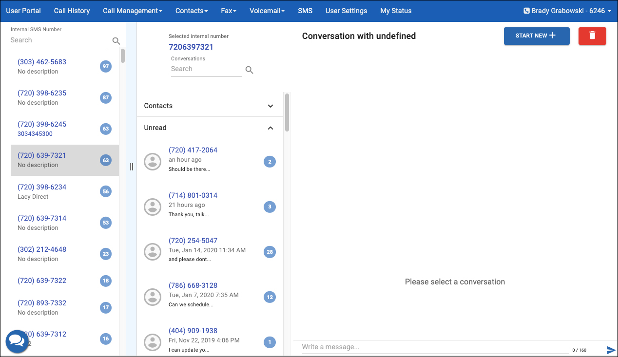Viewport: 618px width, 357px height.
Task: Send message with paper plane icon
Action: tap(611, 350)
